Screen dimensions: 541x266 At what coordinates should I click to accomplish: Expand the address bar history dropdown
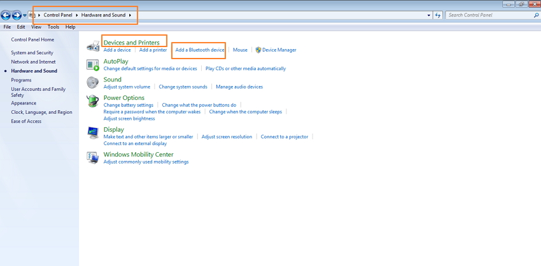[x=429, y=15]
